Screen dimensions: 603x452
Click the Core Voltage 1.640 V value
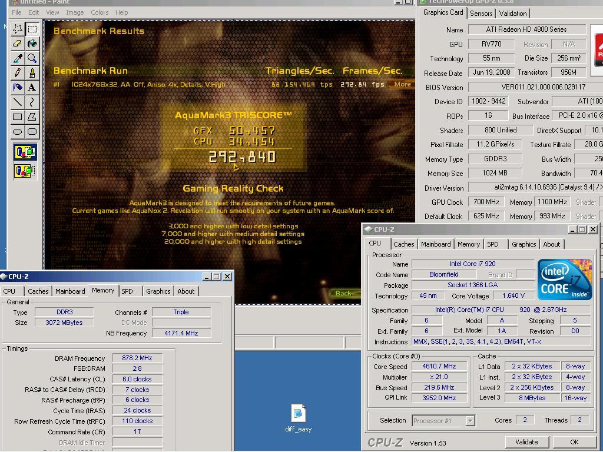513,295
